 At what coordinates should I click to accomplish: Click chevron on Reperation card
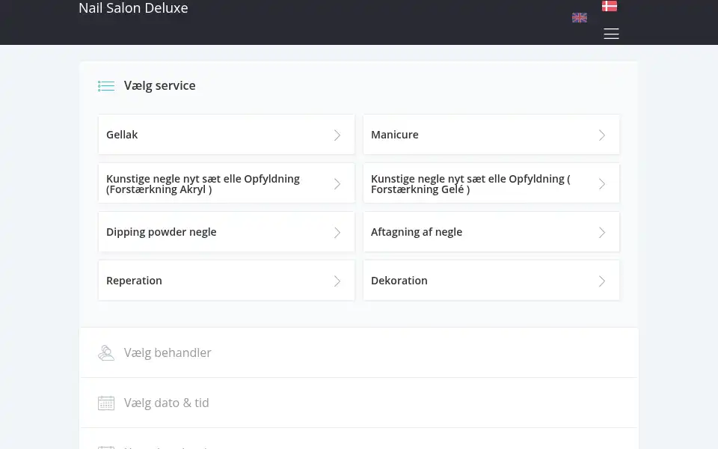(x=337, y=281)
